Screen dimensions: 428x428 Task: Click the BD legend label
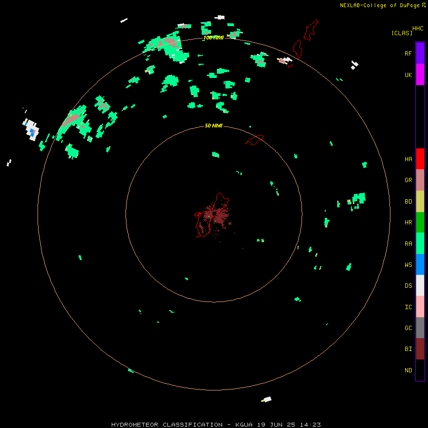pos(408,202)
